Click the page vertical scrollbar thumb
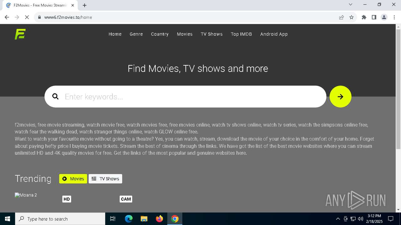The image size is (401, 225). [x=398, y=89]
